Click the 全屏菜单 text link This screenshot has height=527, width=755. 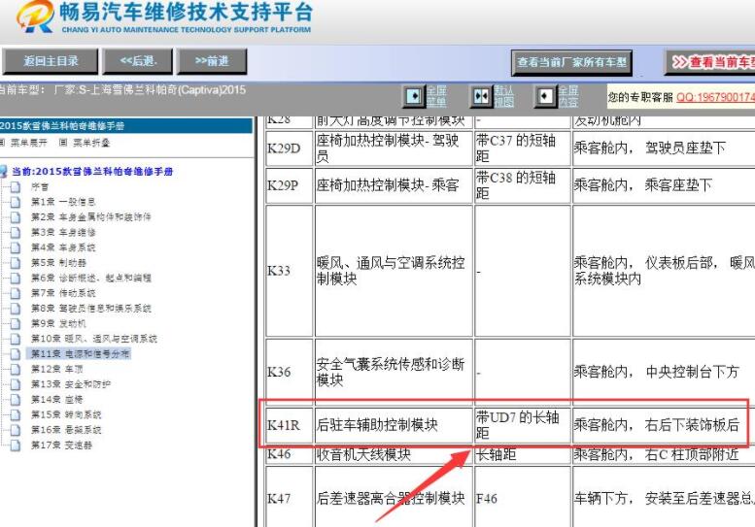tap(436, 97)
